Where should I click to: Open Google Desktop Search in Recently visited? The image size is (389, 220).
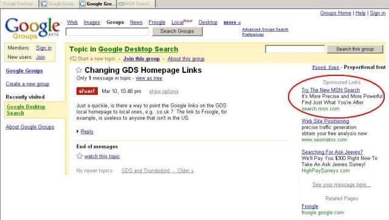point(26,109)
